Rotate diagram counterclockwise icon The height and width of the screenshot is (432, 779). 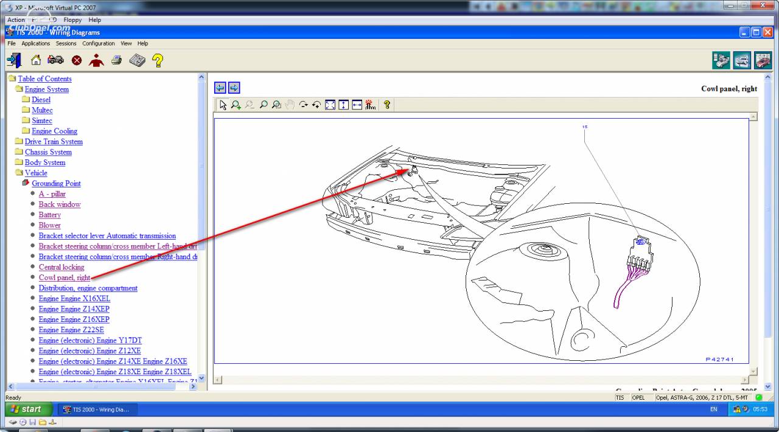316,105
